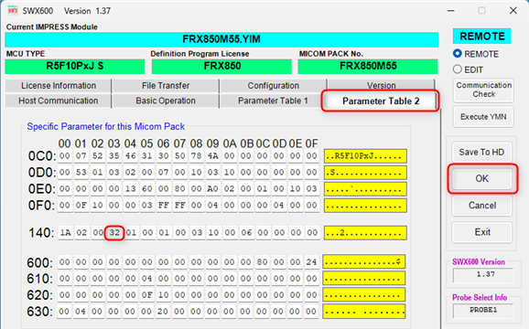
Task: Click the Save To HD button
Action: pyautogui.click(x=481, y=153)
